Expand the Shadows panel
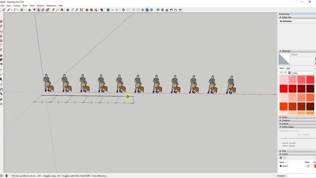The width and height of the screenshot is (316, 178). [x=297, y=120]
